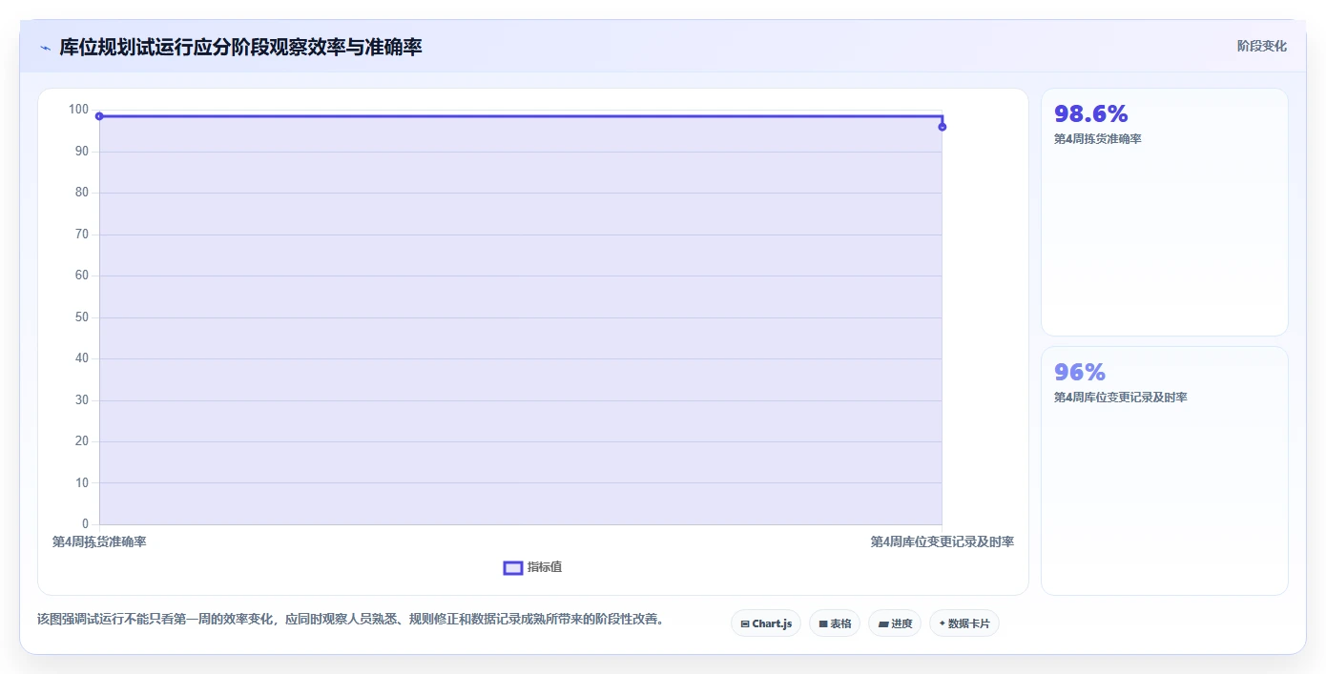This screenshot has height=674, width=1326.
Task: Click the 第4周拣货准确率 card caption
Action: pyautogui.click(x=1098, y=139)
